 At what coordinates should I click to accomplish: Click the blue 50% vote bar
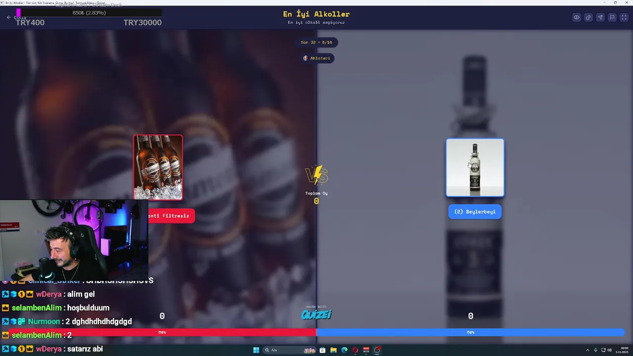(470, 332)
